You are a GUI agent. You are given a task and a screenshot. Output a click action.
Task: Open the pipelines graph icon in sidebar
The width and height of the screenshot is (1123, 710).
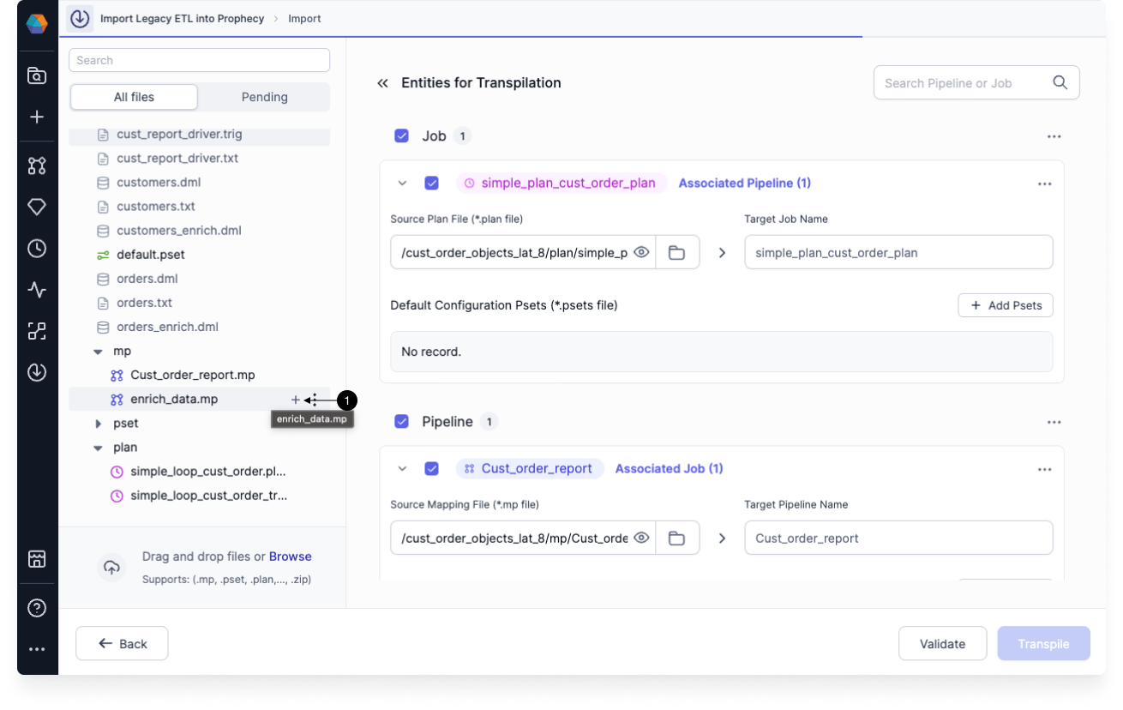coord(37,165)
